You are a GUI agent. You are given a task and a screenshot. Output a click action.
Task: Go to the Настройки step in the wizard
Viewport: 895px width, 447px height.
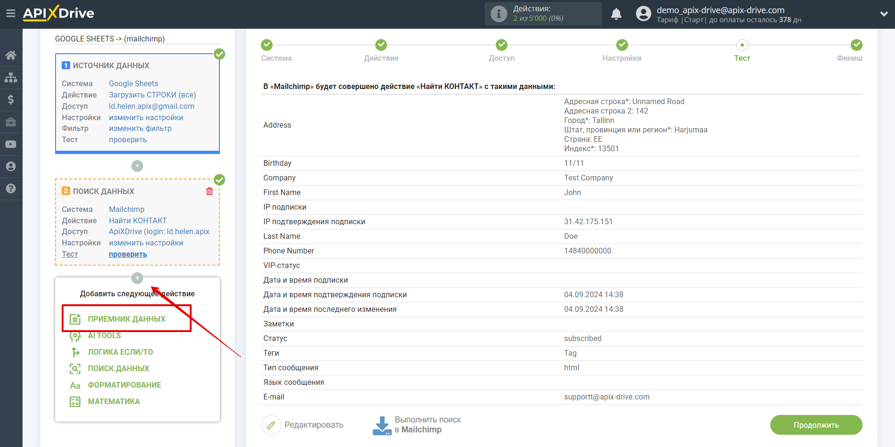pyautogui.click(x=621, y=51)
